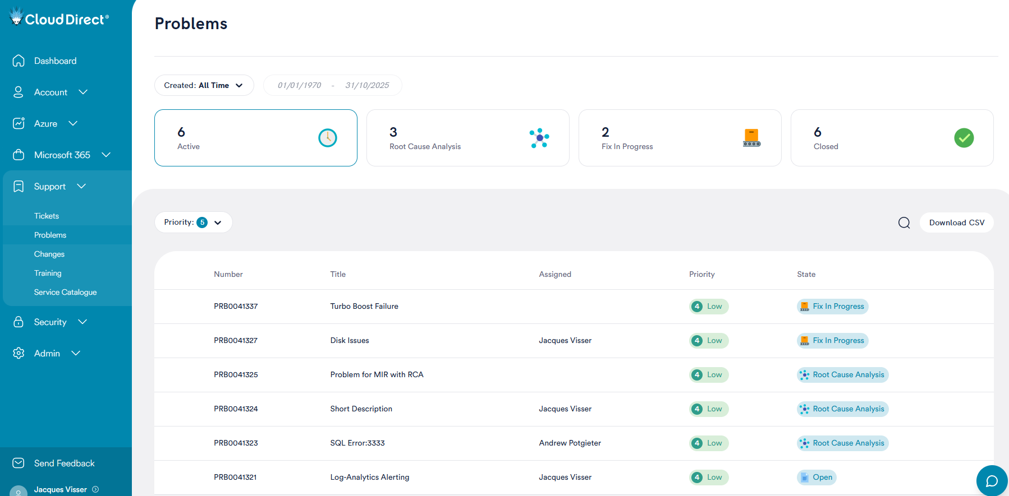Open the chat bubble widget
The width and height of the screenshot is (1009, 496).
click(992, 481)
